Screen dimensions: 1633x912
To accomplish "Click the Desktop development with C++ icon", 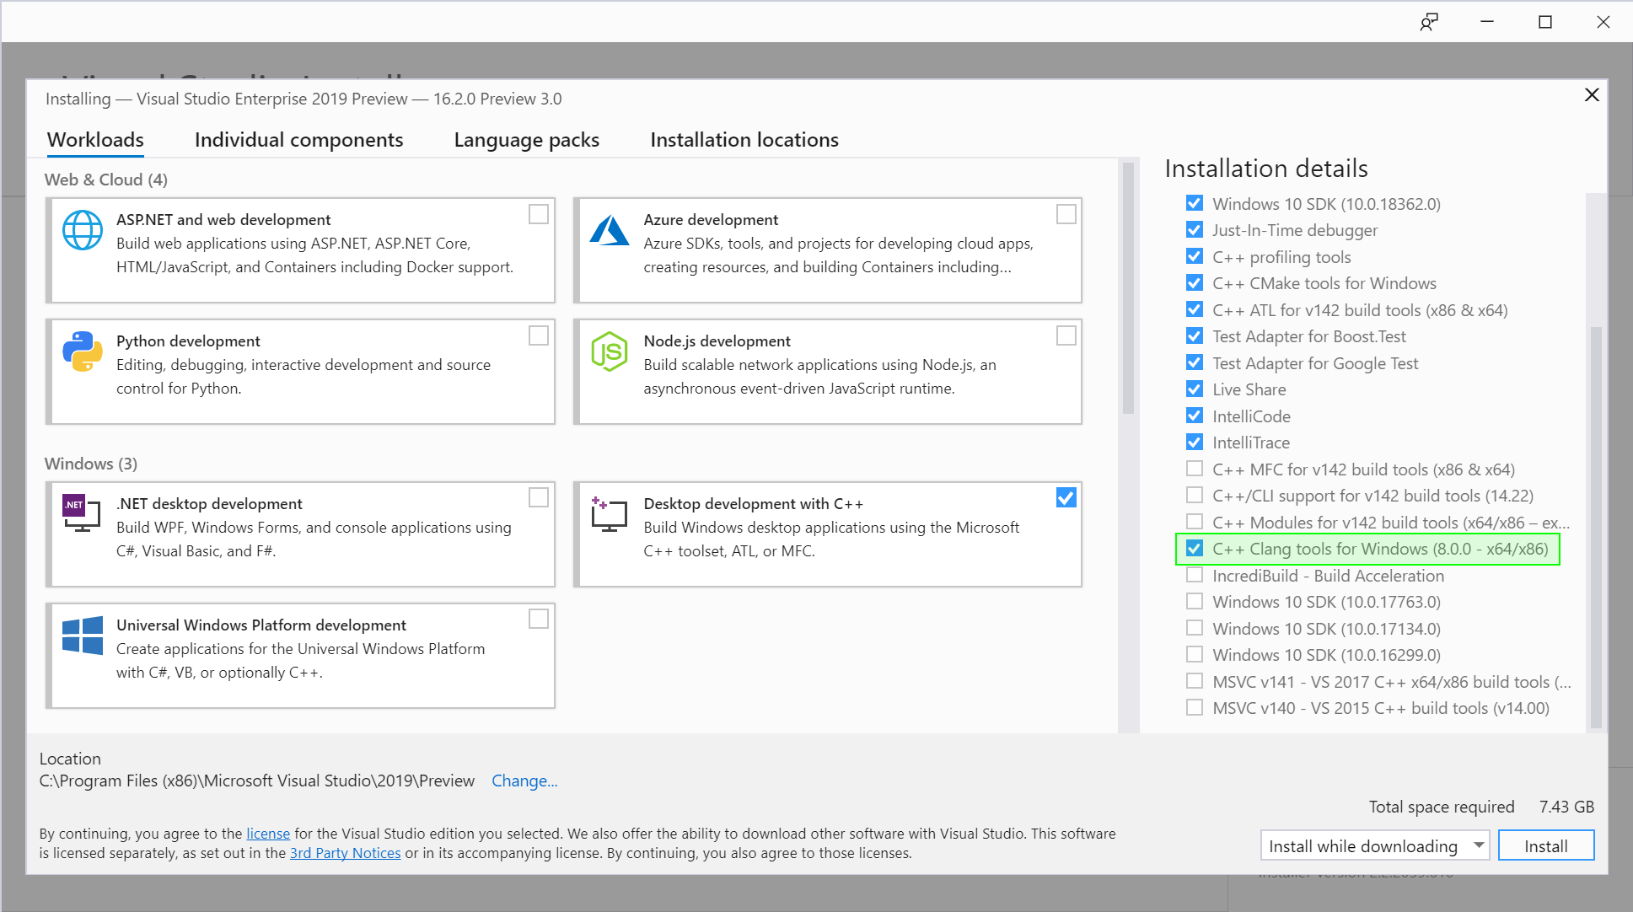I will point(609,513).
